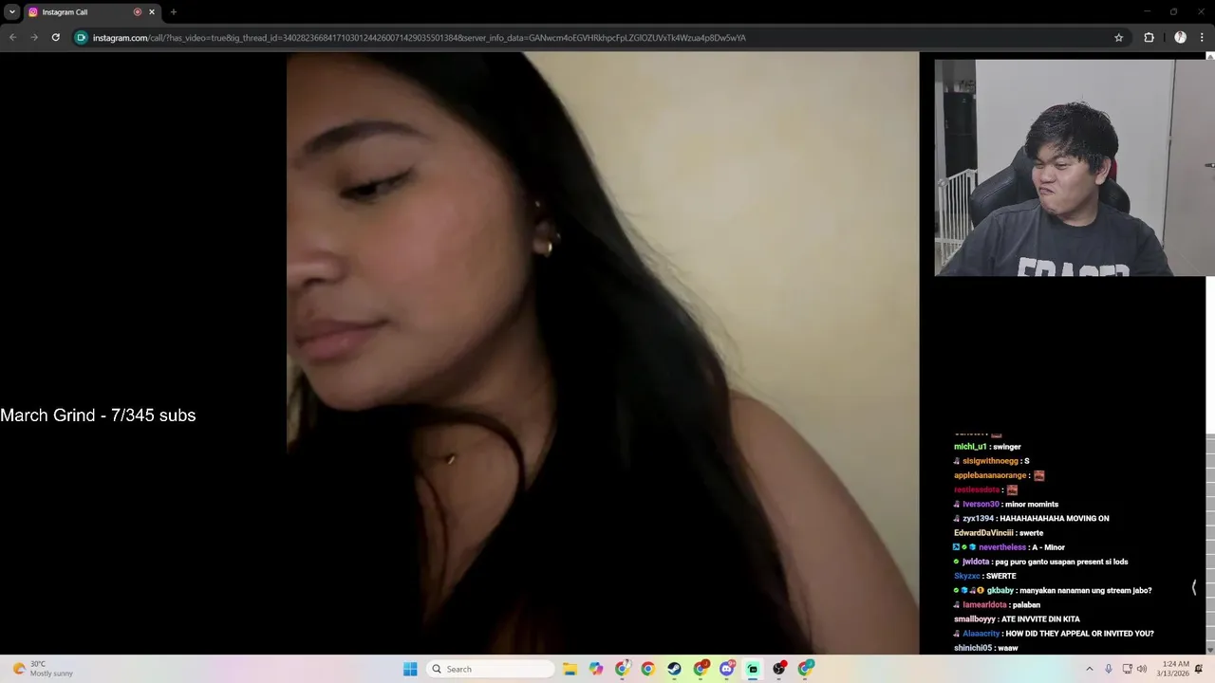The width and height of the screenshot is (1215, 683).
Task: Open Discord from the taskbar
Action: [727, 669]
